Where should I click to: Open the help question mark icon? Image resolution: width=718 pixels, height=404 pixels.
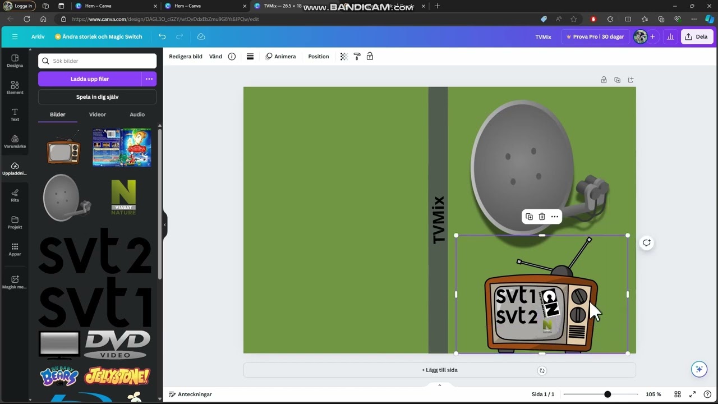point(706,394)
